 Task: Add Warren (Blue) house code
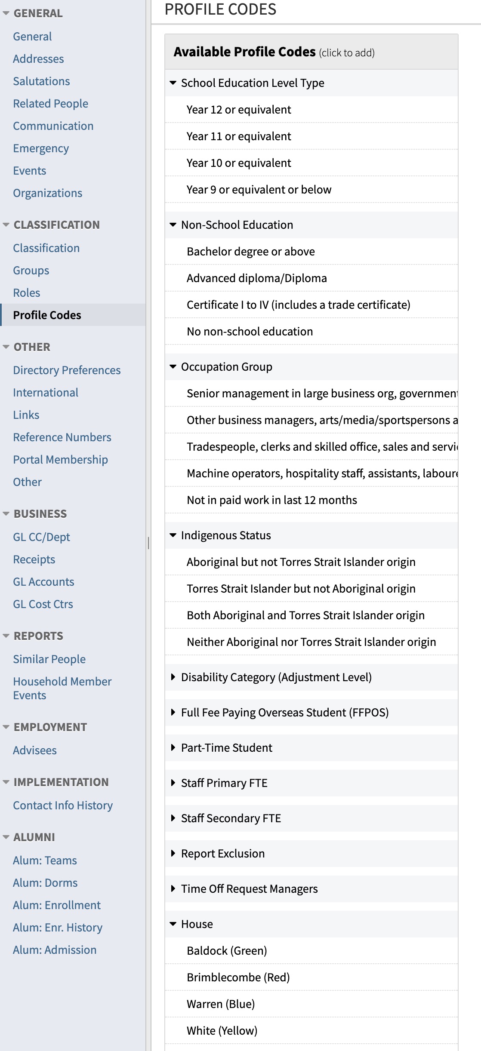(x=221, y=1004)
